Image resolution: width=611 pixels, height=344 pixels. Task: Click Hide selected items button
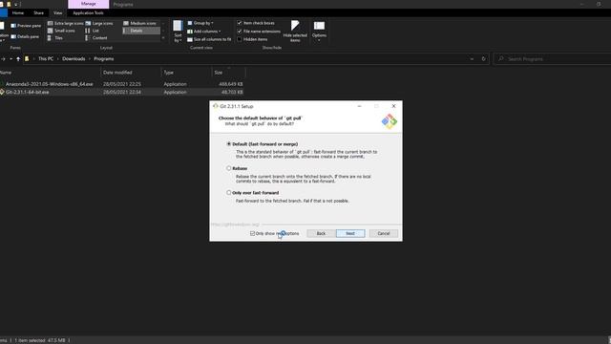pyautogui.click(x=295, y=32)
